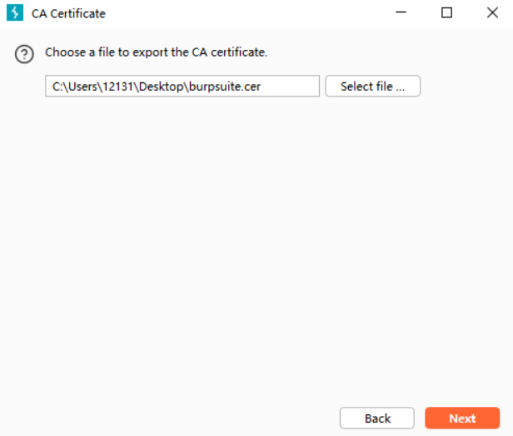Maximize the CA Certificate dialog

coord(446,13)
